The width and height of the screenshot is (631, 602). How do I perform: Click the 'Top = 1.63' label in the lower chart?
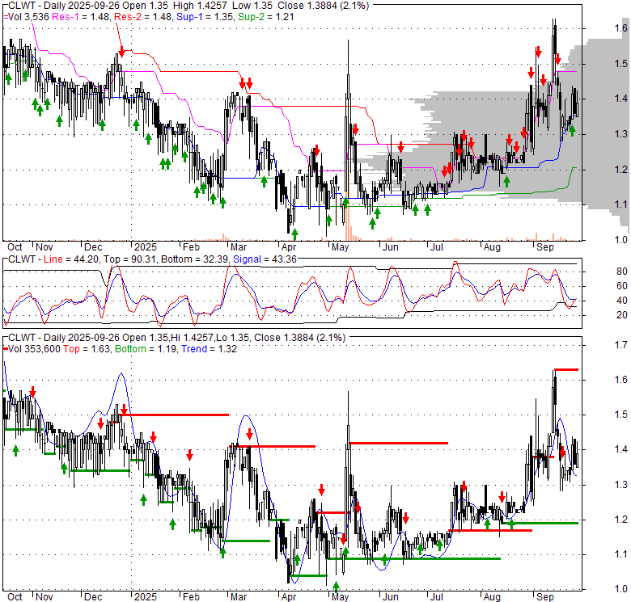[x=87, y=349]
